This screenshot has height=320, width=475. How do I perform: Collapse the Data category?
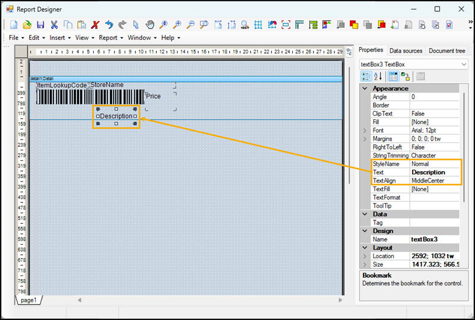click(365, 214)
